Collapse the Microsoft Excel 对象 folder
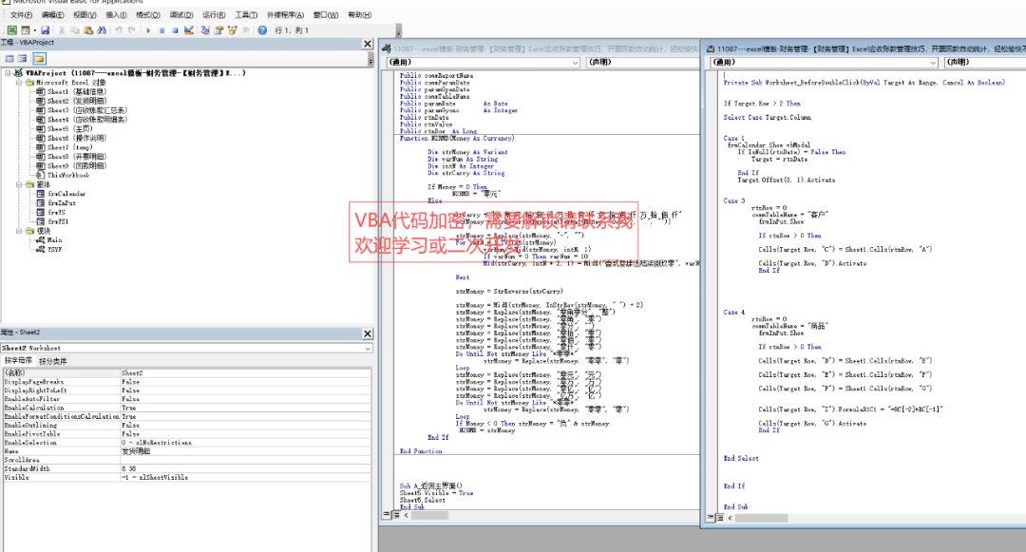 point(18,83)
